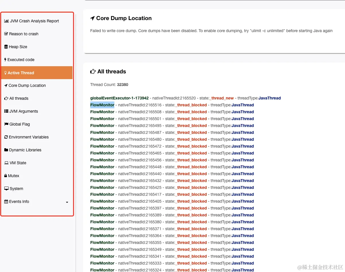Screen dimensions: 345x272
Task: Click the folder icon beside Dynamic Libraries
Action: [6, 150]
